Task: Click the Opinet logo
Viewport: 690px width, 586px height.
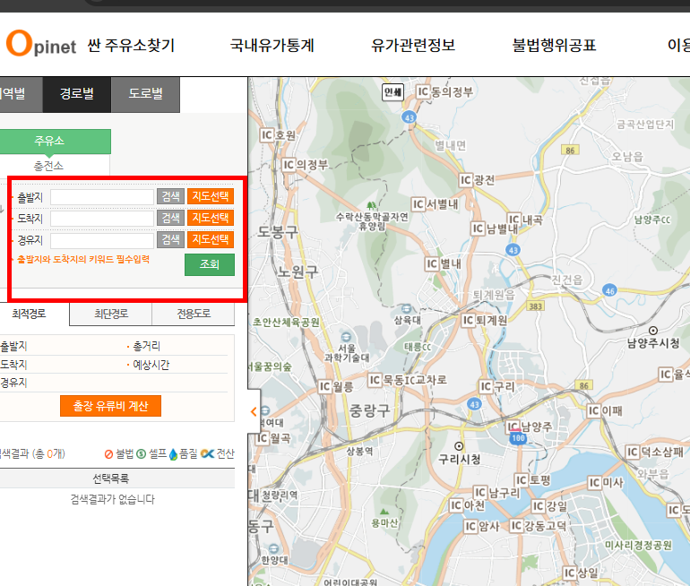Action: 41,44
